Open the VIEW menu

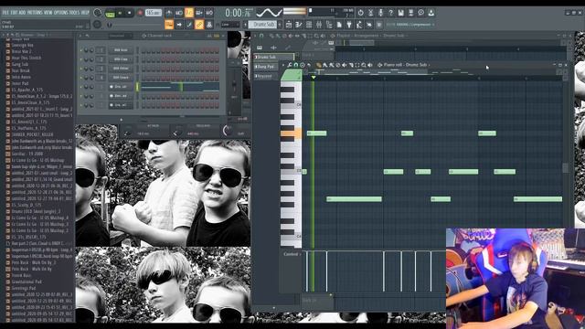click(x=48, y=12)
